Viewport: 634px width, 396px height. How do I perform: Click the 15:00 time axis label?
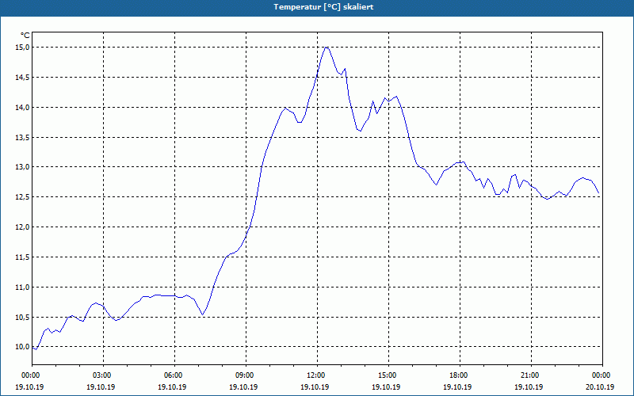[388, 375]
